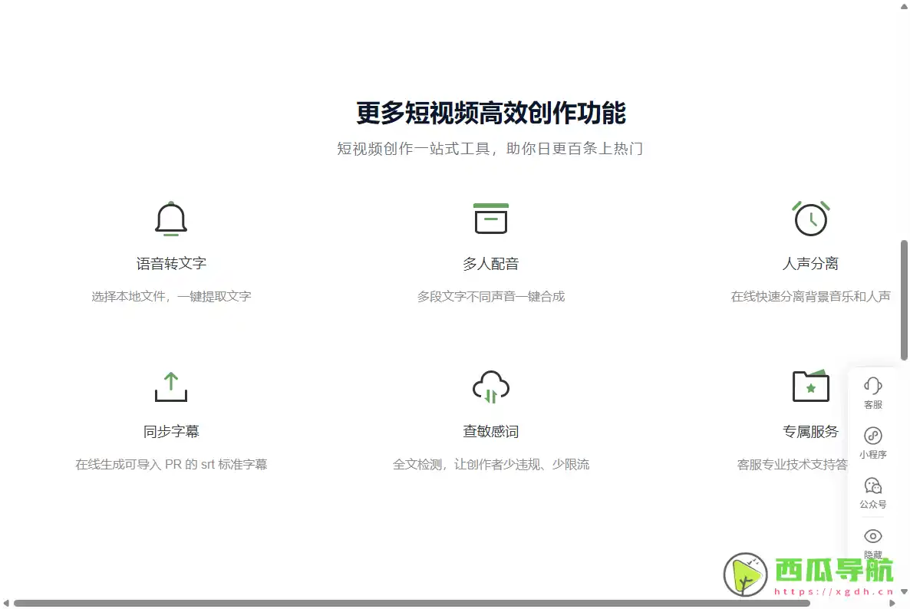Click the archive box icon for 多人配音
The width and height of the screenshot is (910, 609).
click(x=491, y=219)
